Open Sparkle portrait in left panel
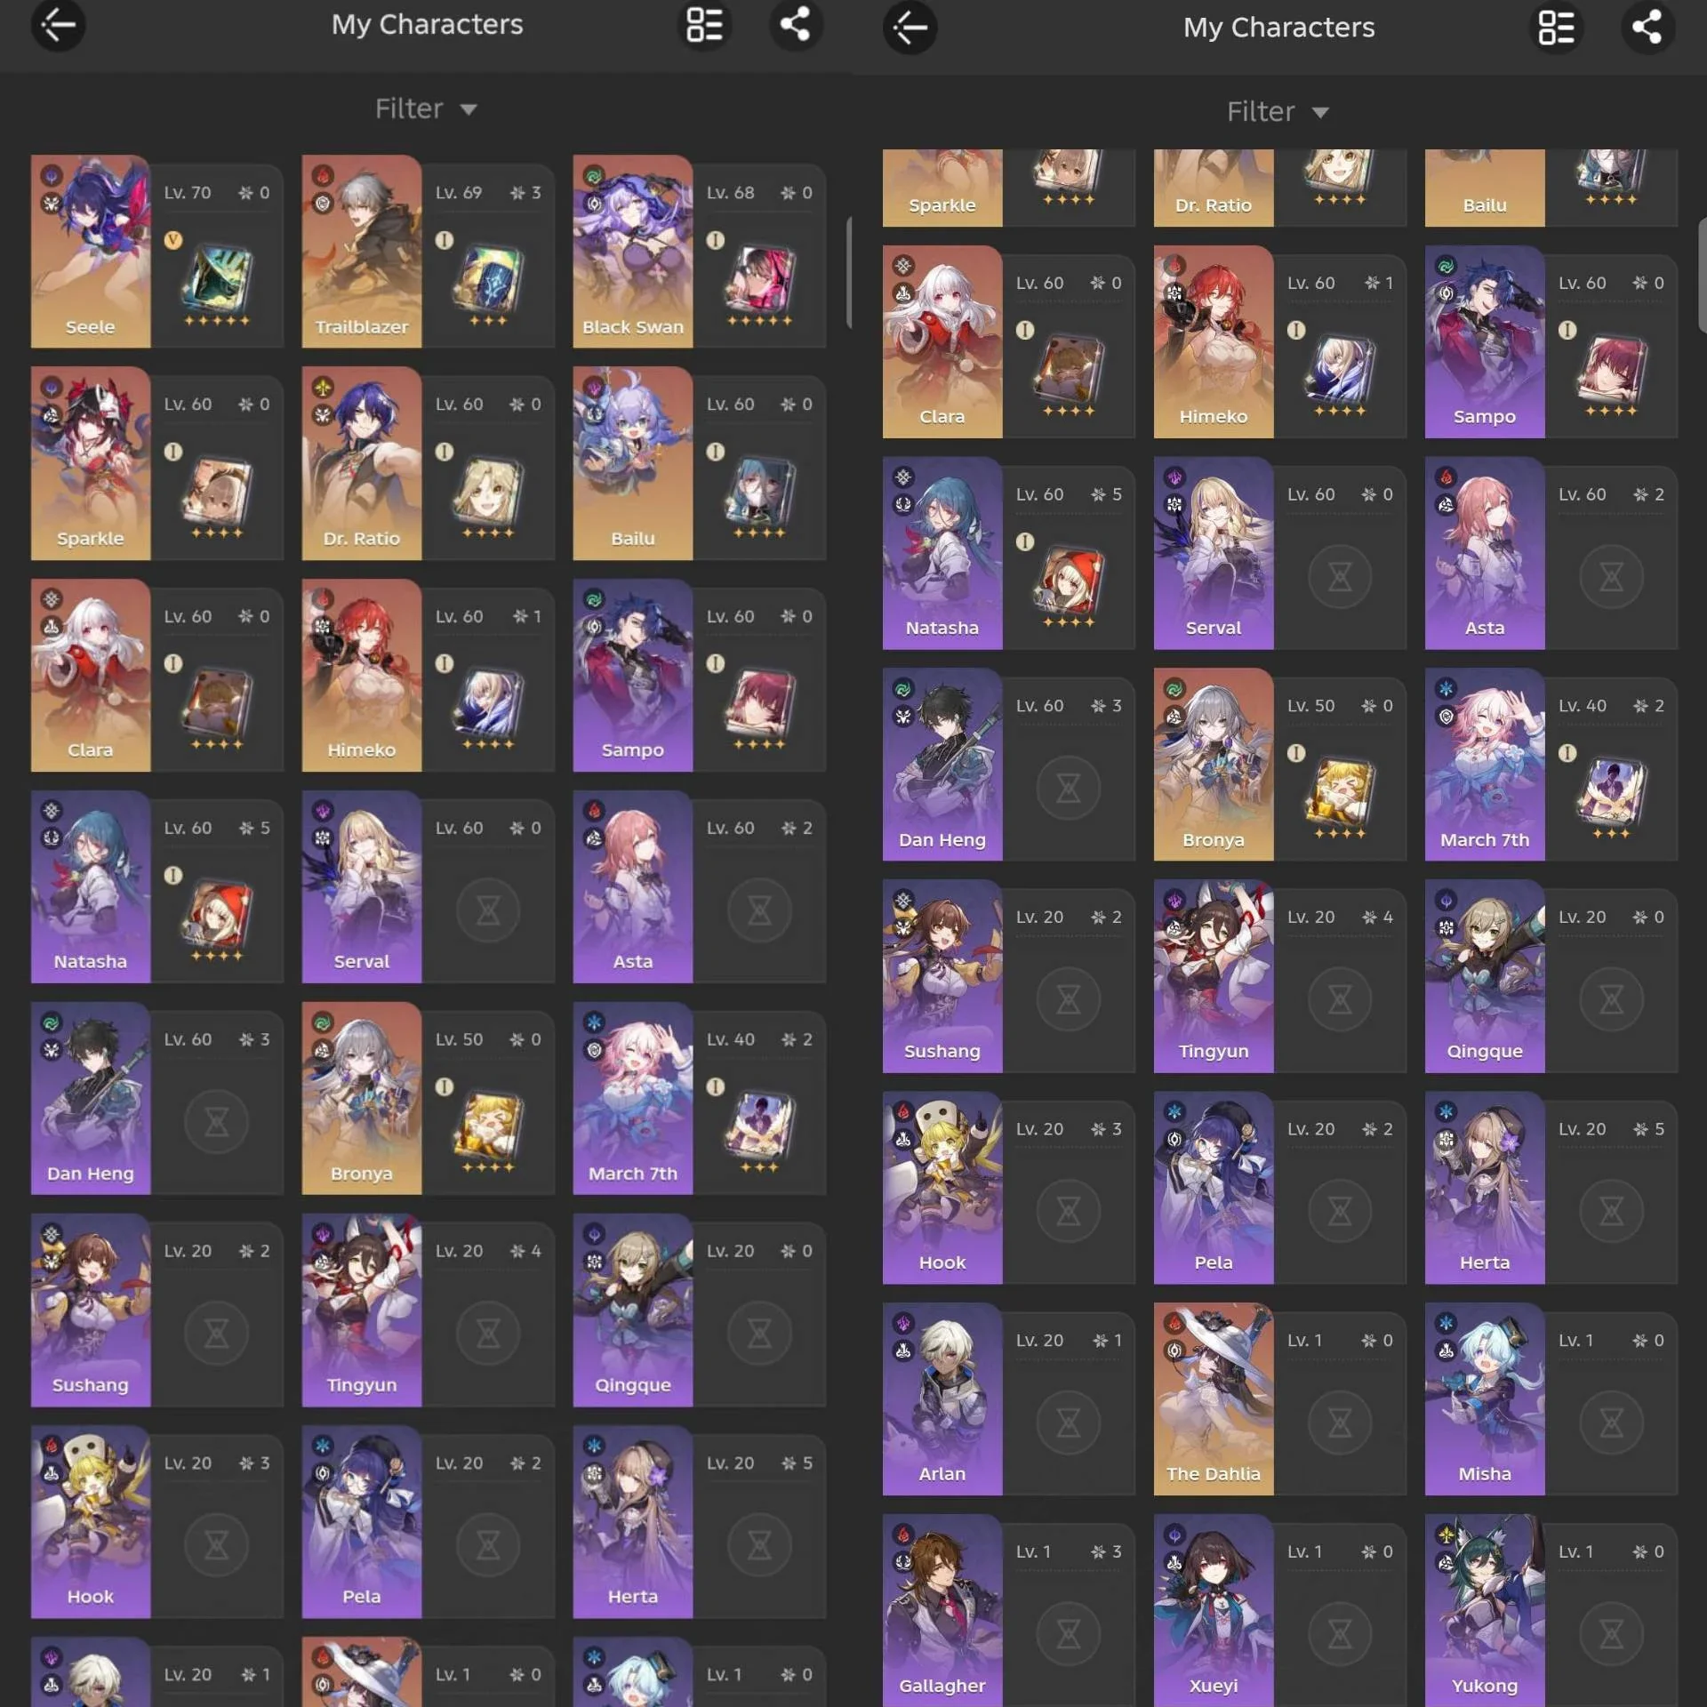The height and width of the screenshot is (1707, 1707). (x=91, y=463)
